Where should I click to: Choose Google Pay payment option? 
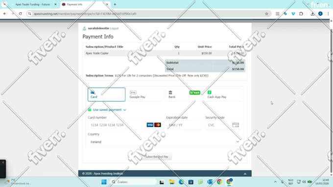coord(145,94)
